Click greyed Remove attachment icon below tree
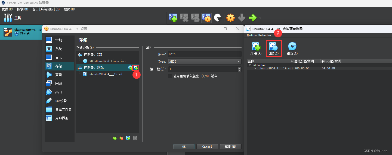 click(135, 138)
